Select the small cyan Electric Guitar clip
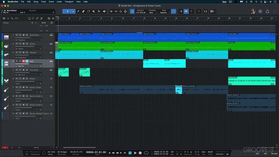This screenshot has height=157, width=279. (179, 89)
